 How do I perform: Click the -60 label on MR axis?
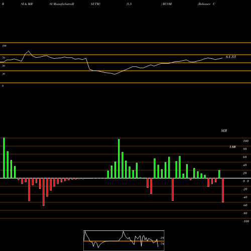tap(245, 205)
